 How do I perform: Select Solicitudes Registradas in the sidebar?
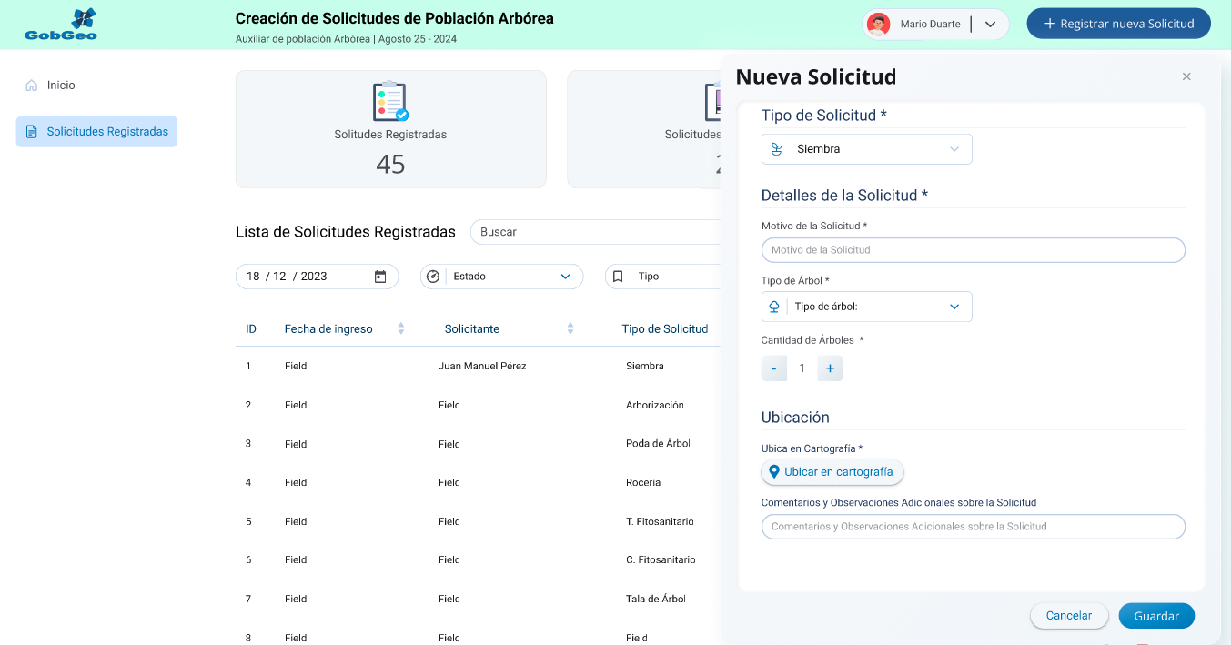coord(96,132)
